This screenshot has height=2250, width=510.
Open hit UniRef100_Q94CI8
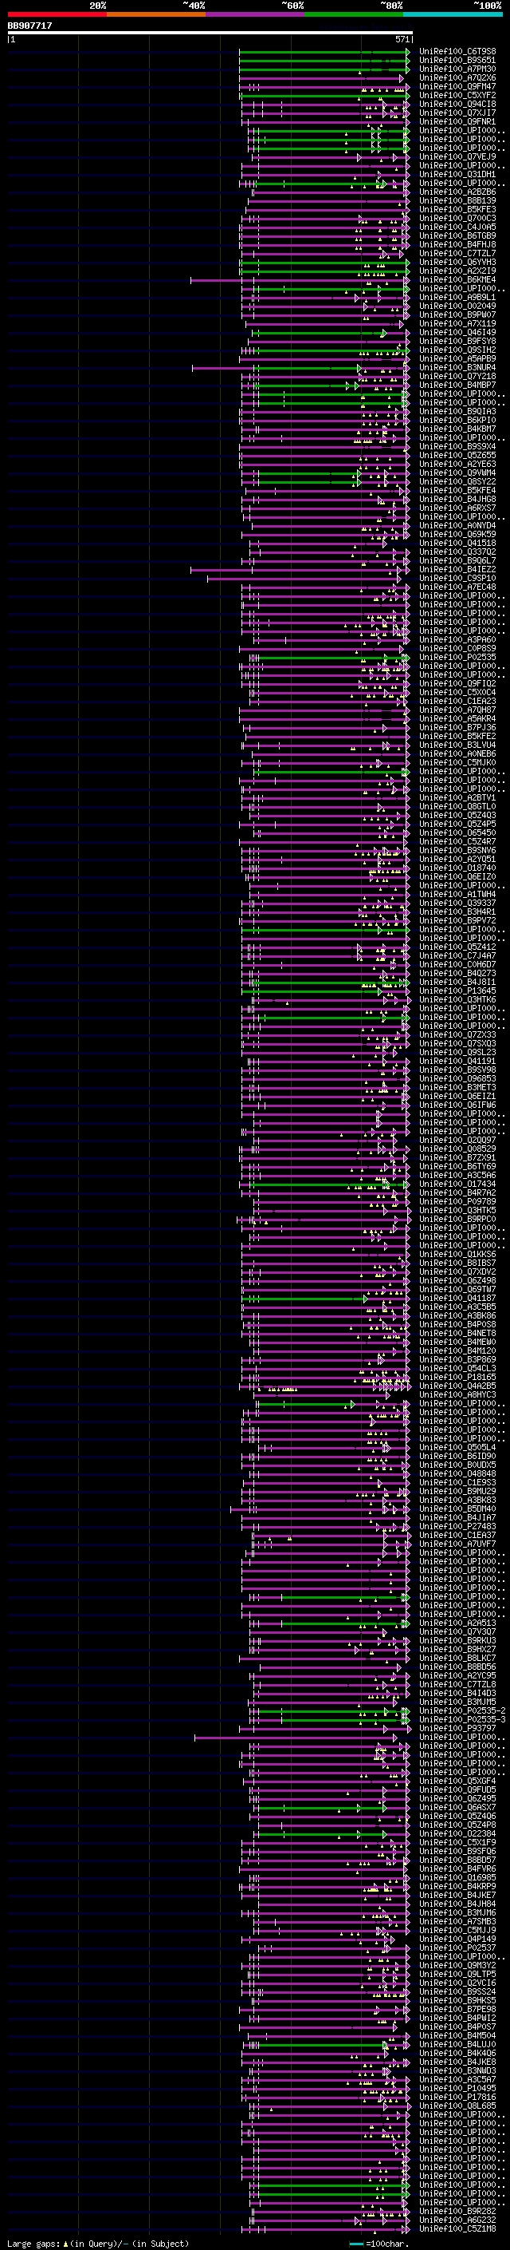(457, 104)
